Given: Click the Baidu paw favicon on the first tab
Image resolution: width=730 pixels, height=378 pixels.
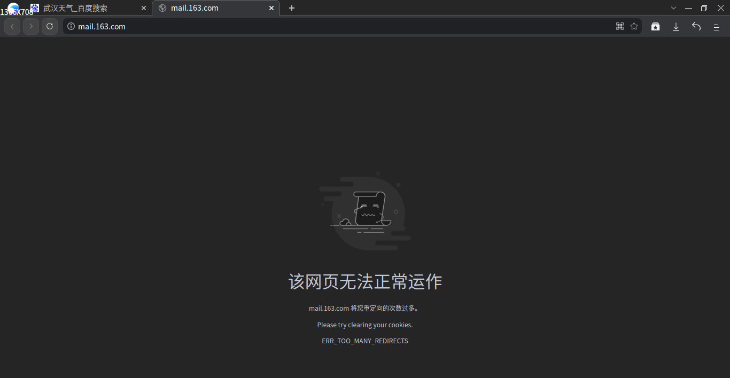Looking at the screenshot, I should (35, 7).
